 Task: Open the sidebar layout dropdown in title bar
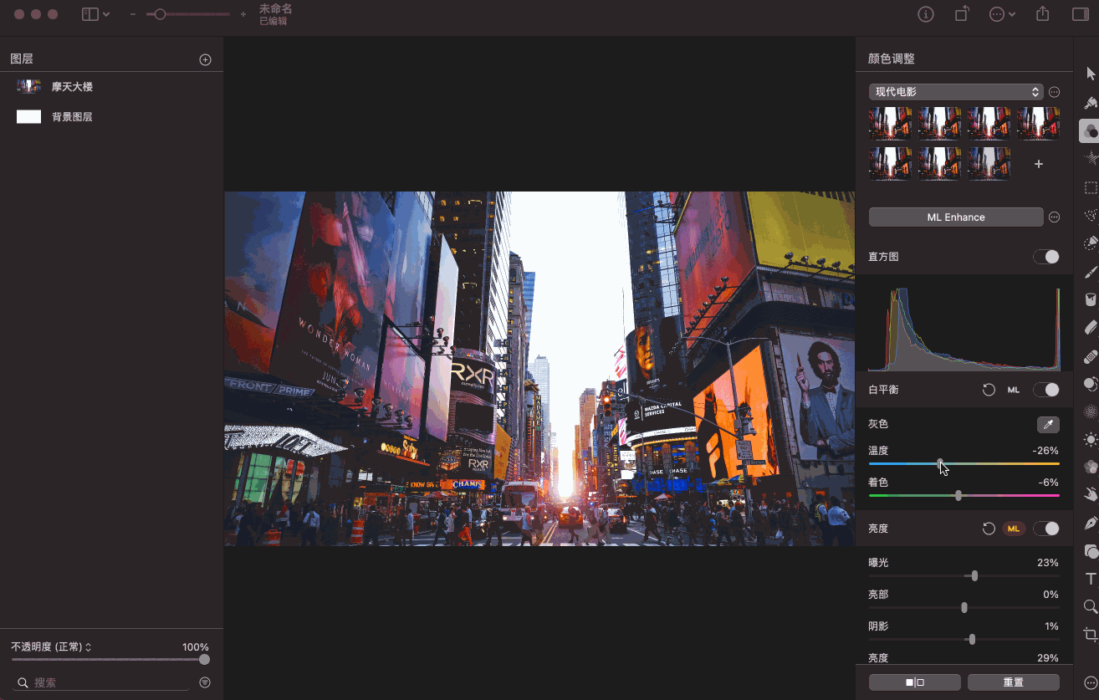(96, 14)
